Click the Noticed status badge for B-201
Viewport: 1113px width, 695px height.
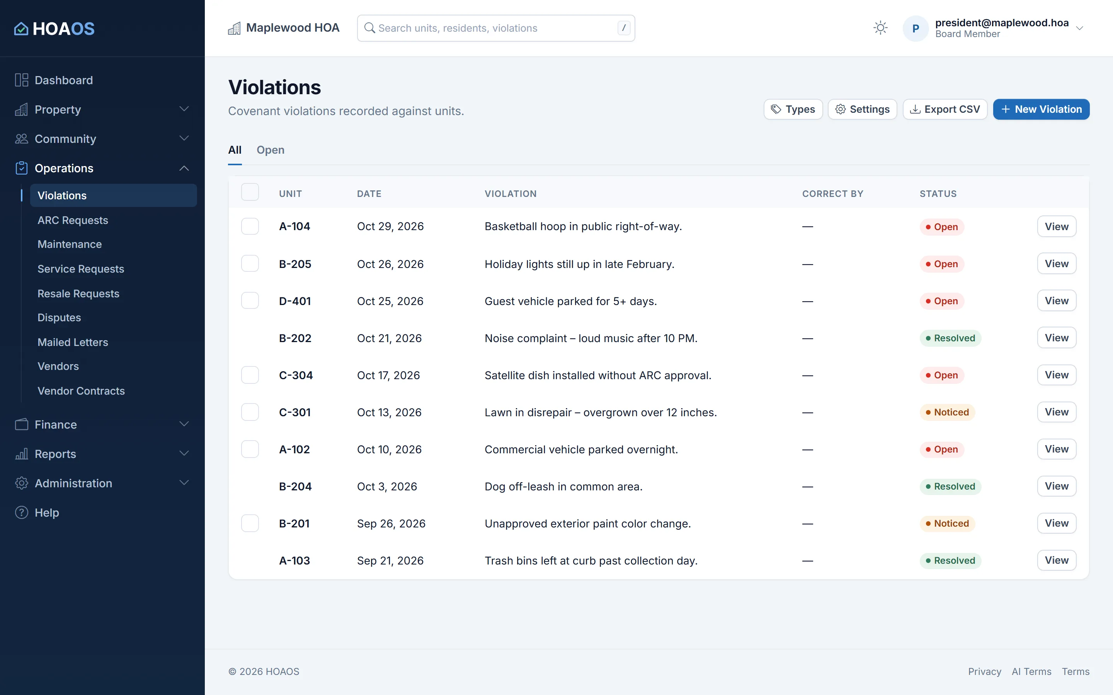tap(947, 524)
